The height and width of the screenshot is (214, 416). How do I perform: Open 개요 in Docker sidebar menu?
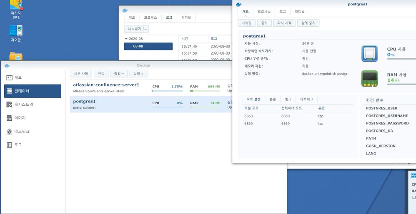(33, 77)
